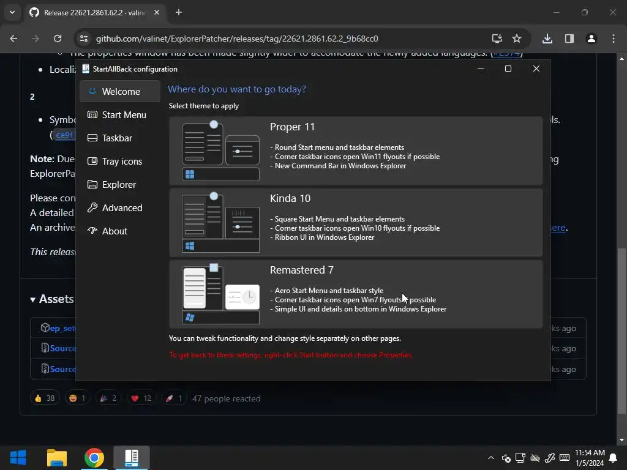The image size is (627, 470).
Task: Click the red text about right-clicking Start button
Action: click(291, 355)
